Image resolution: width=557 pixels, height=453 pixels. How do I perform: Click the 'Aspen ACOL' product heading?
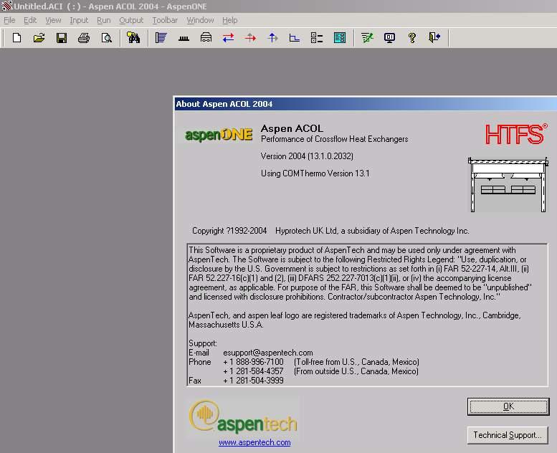pos(292,128)
